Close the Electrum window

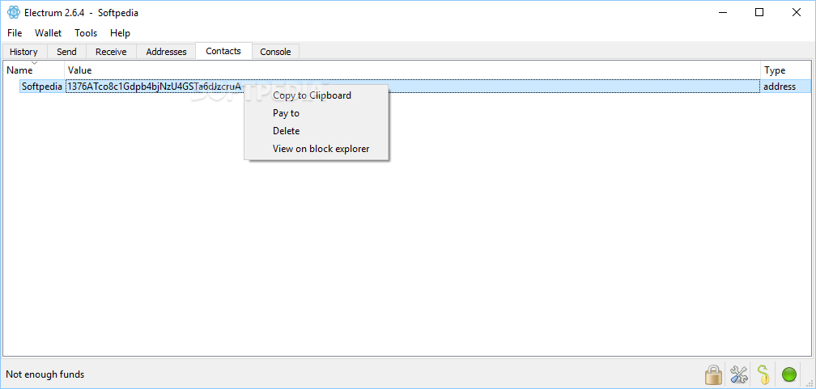click(x=797, y=12)
